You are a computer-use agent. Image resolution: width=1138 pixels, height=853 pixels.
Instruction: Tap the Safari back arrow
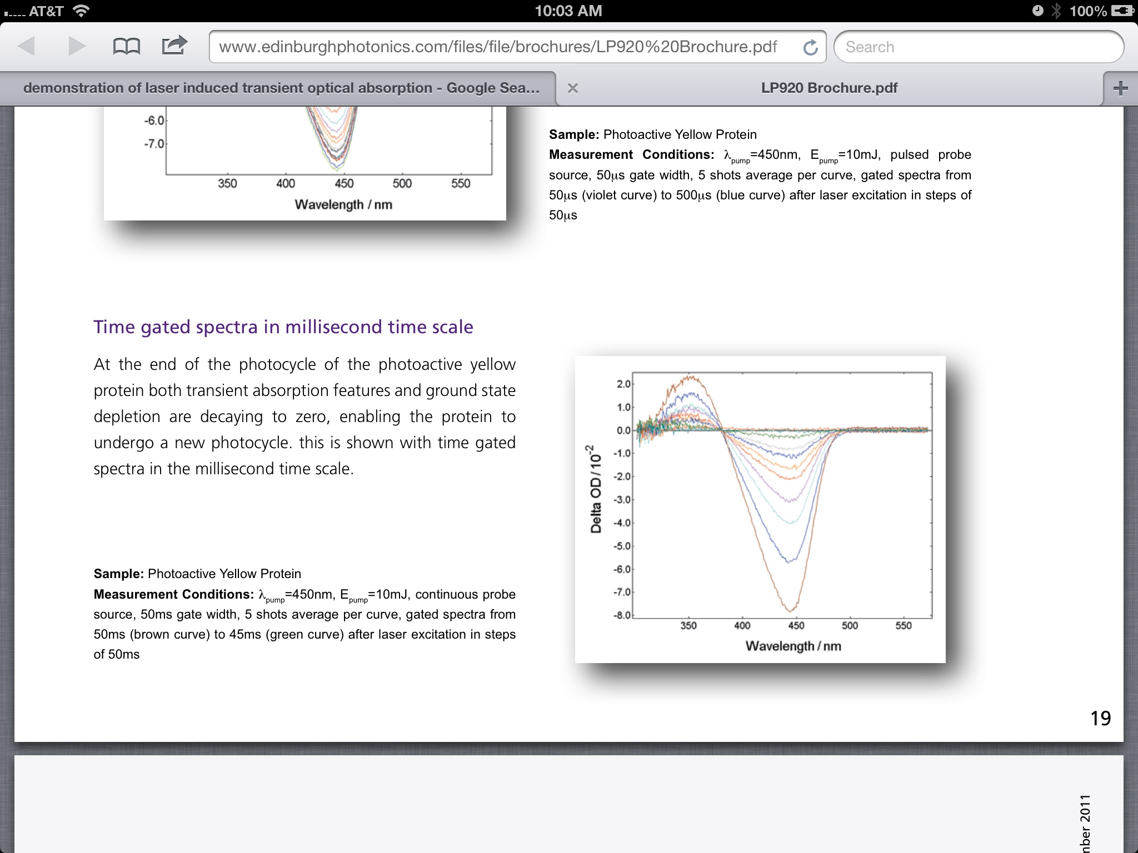pyautogui.click(x=26, y=46)
